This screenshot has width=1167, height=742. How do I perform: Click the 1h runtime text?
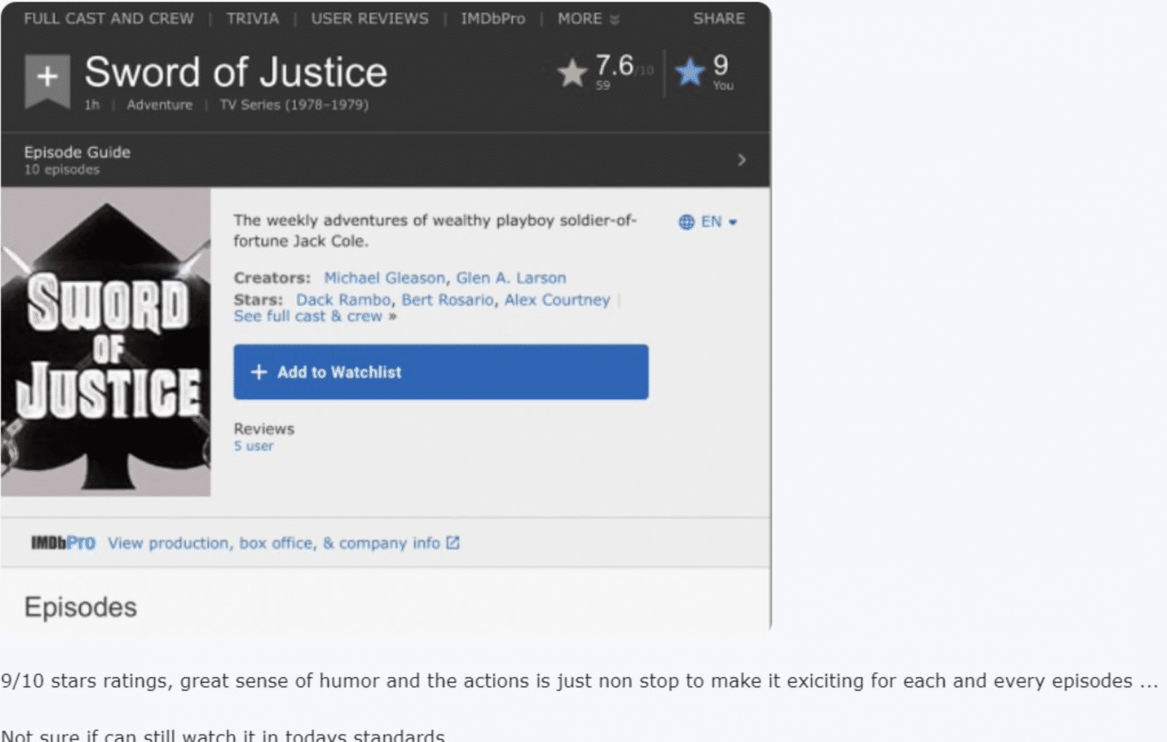click(92, 105)
